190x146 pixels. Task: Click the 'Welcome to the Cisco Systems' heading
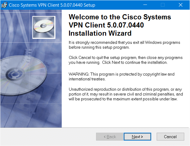pyautogui.click(x=120, y=17)
